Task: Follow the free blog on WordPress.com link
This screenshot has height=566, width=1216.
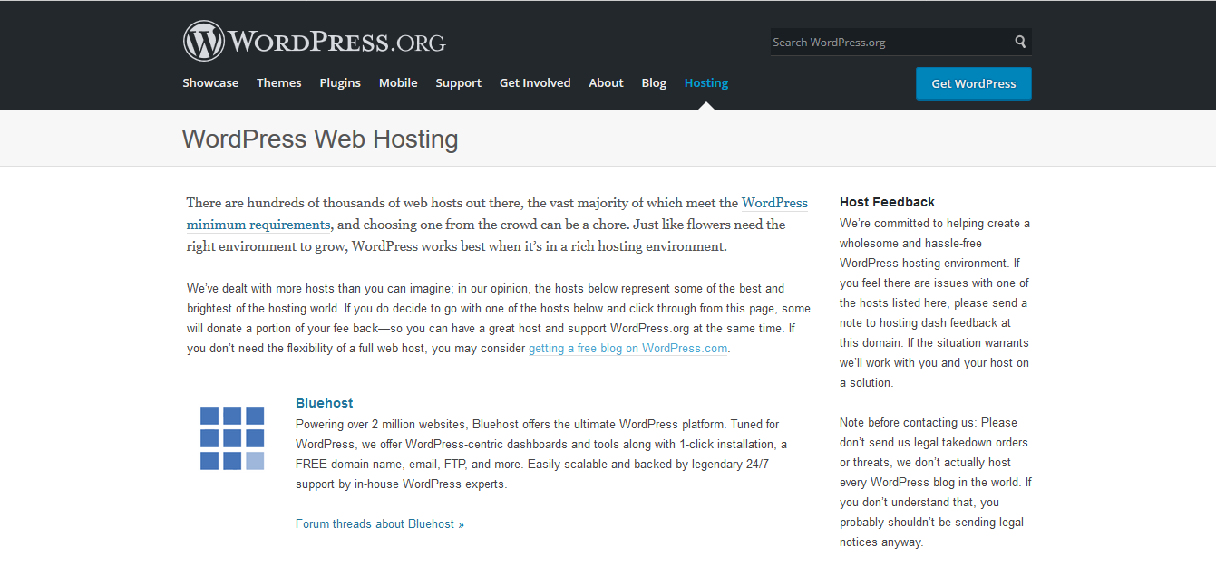Action: pyautogui.click(x=627, y=348)
